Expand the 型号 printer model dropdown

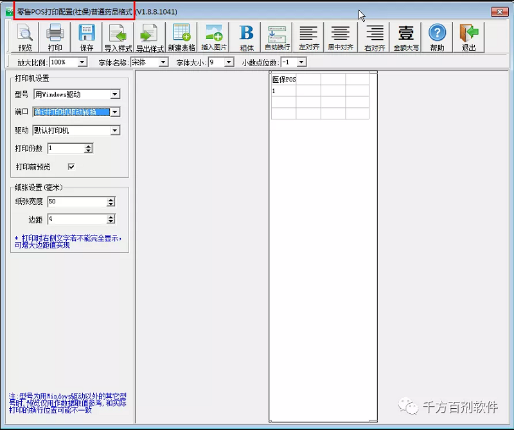115,94
